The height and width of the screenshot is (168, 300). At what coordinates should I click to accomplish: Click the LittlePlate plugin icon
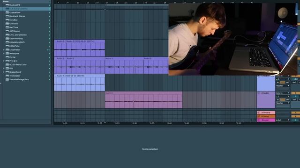(x=7, y=46)
